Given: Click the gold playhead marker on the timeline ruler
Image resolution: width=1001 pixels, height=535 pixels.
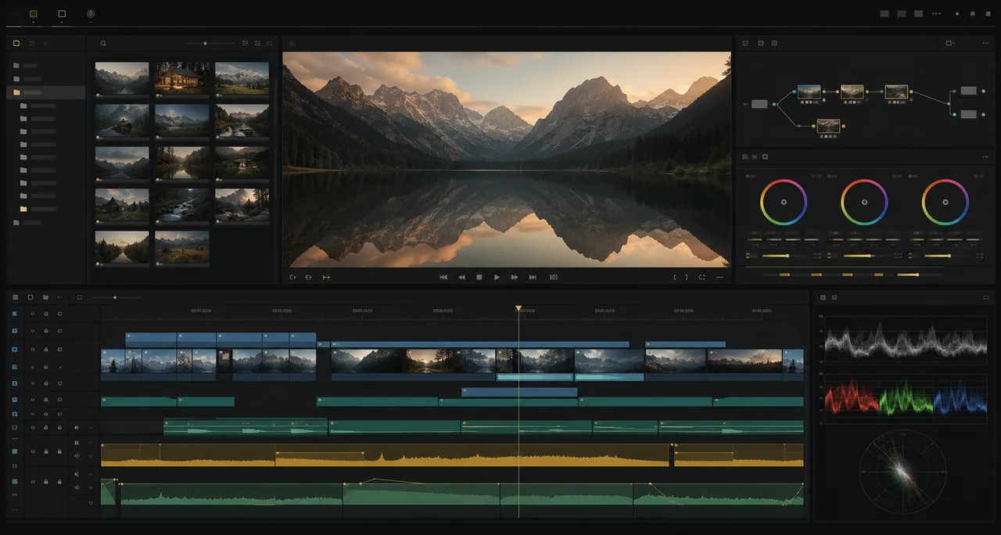Looking at the screenshot, I should (518, 310).
